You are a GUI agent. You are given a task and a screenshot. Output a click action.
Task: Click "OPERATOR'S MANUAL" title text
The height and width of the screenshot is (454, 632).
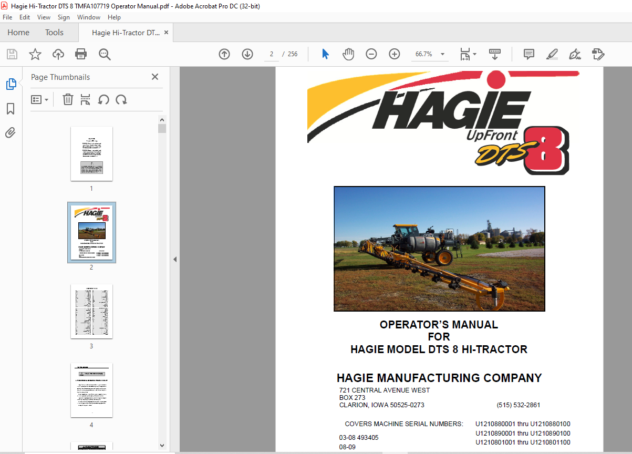click(439, 325)
